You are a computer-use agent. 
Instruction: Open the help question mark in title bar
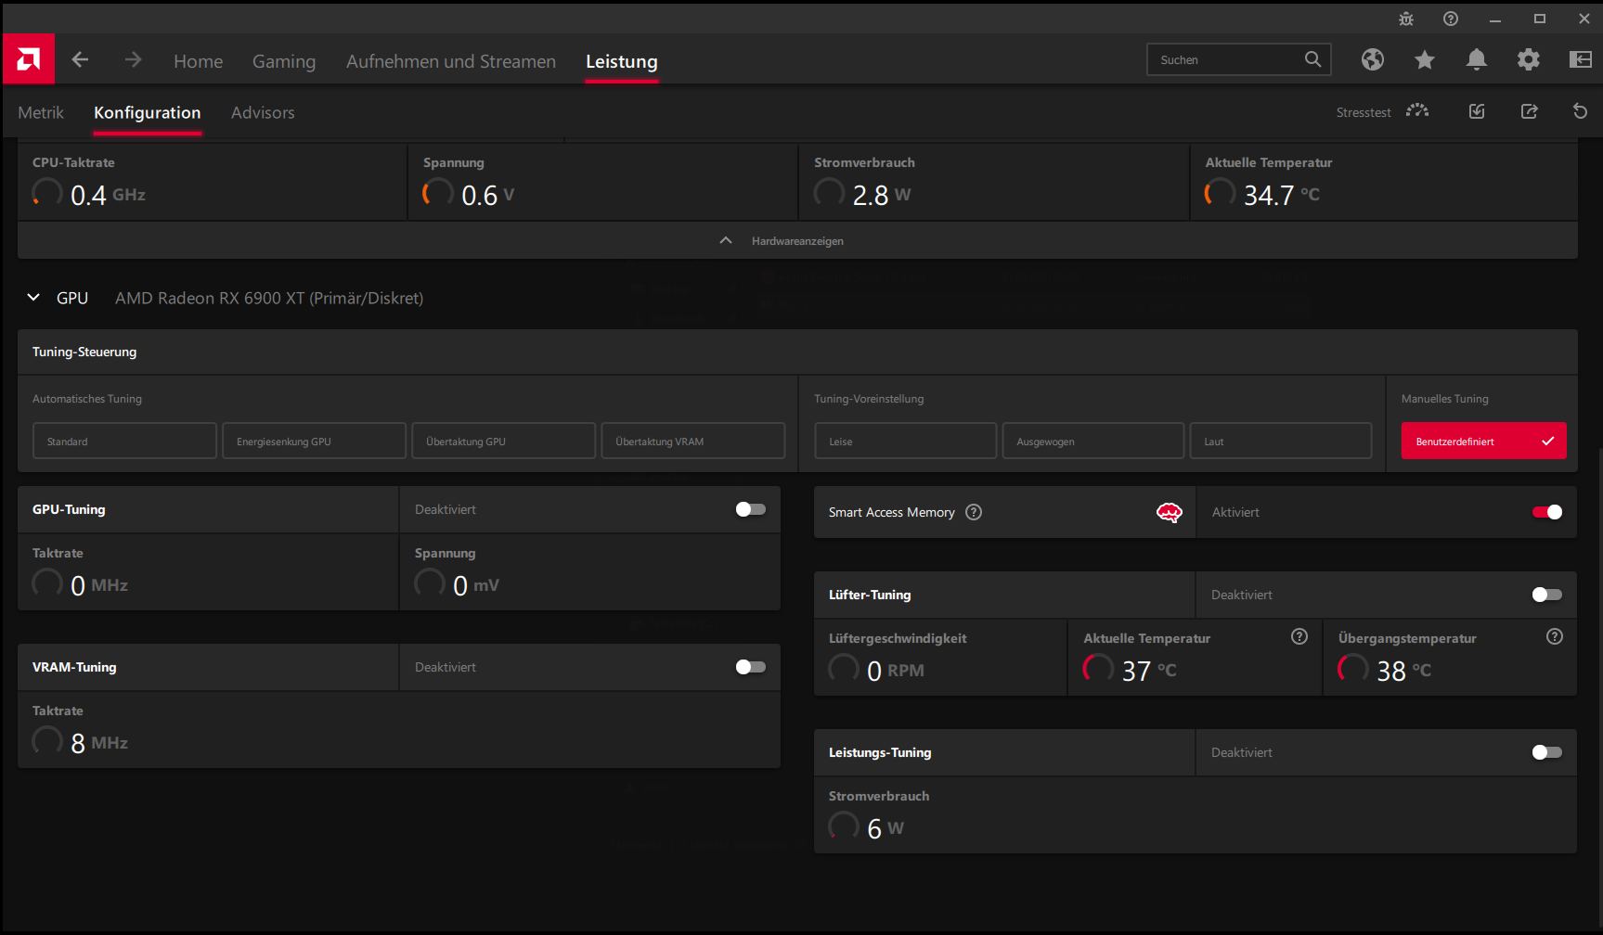(1451, 19)
